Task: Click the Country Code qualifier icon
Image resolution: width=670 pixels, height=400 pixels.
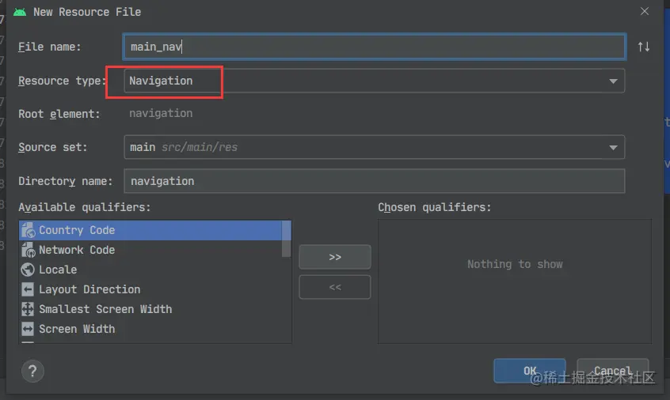Action: point(28,230)
